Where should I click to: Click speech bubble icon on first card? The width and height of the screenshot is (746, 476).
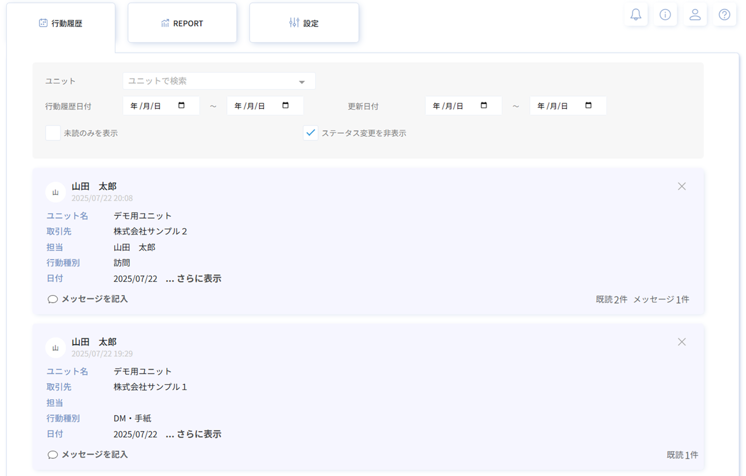(x=53, y=299)
